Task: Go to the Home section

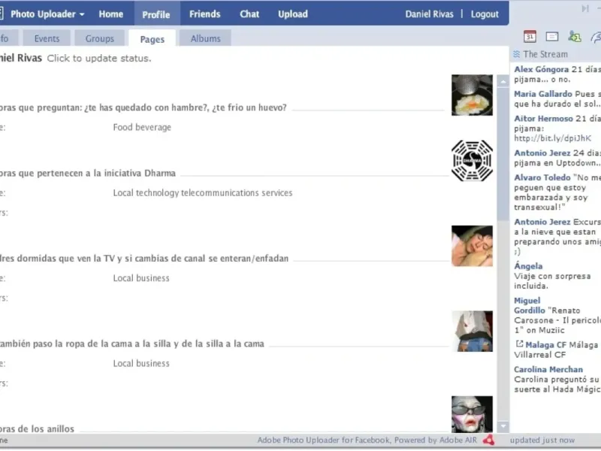Action: pyautogui.click(x=110, y=14)
